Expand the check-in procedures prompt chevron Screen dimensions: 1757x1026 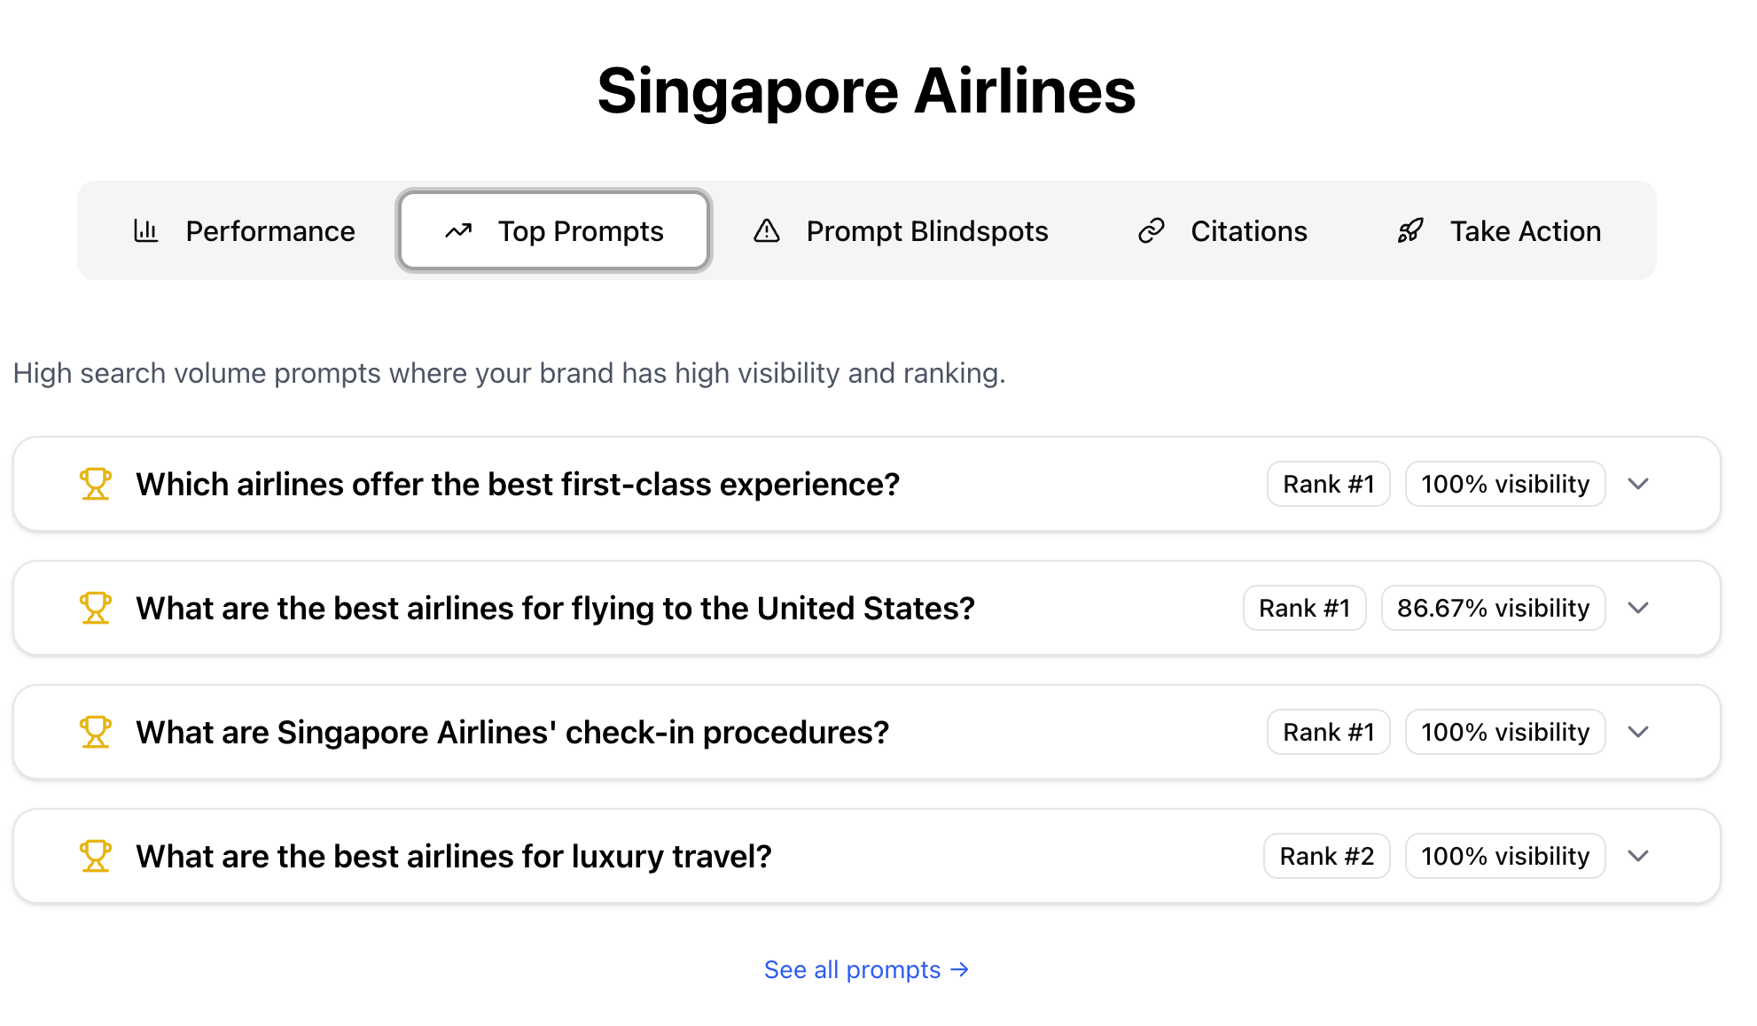click(x=1638, y=733)
